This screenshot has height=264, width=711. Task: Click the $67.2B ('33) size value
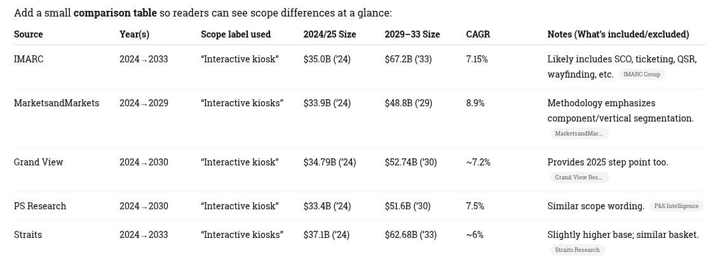[408, 59]
